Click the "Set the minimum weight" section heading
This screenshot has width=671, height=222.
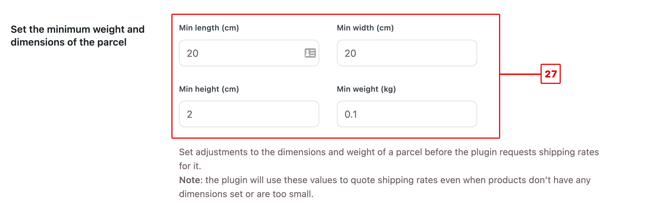[x=77, y=29]
